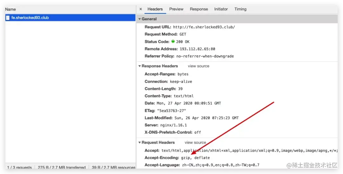
Task: Click the Date Mon, 27 Apr 2020 value
Action: (189, 103)
